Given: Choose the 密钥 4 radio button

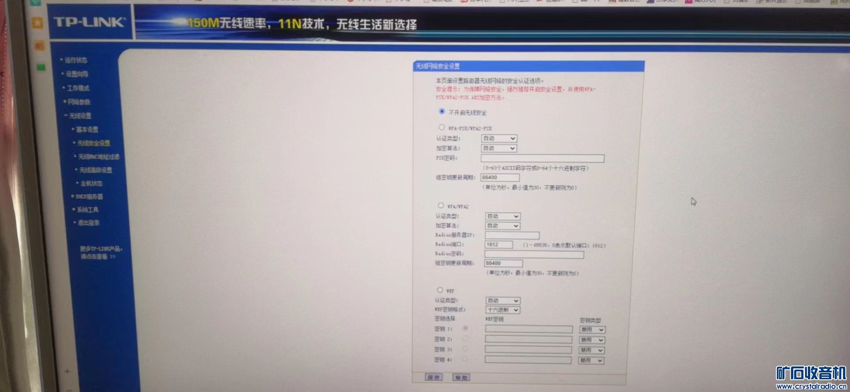Looking at the screenshot, I should click(x=465, y=359).
